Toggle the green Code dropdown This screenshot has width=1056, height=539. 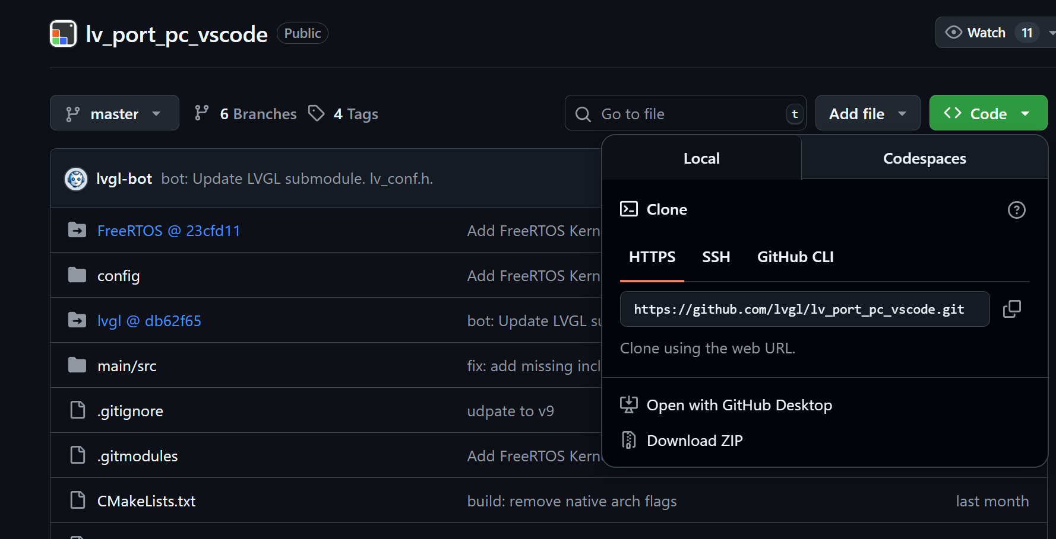988,113
